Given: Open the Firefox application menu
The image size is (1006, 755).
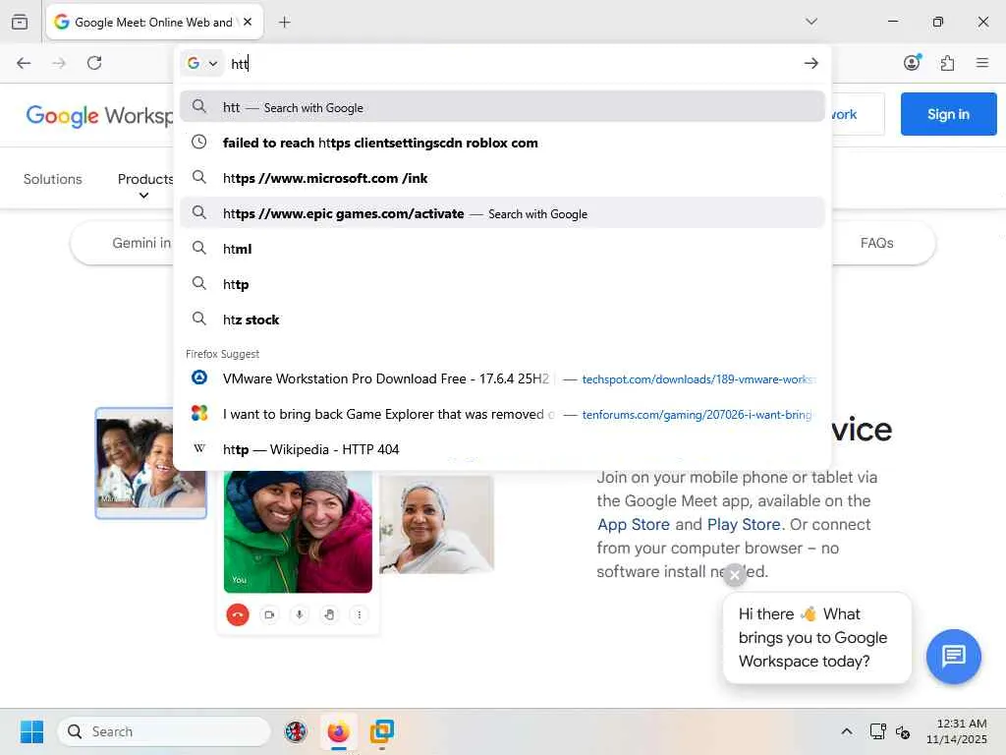Looking at the screenshot, I should coord(981,63).
